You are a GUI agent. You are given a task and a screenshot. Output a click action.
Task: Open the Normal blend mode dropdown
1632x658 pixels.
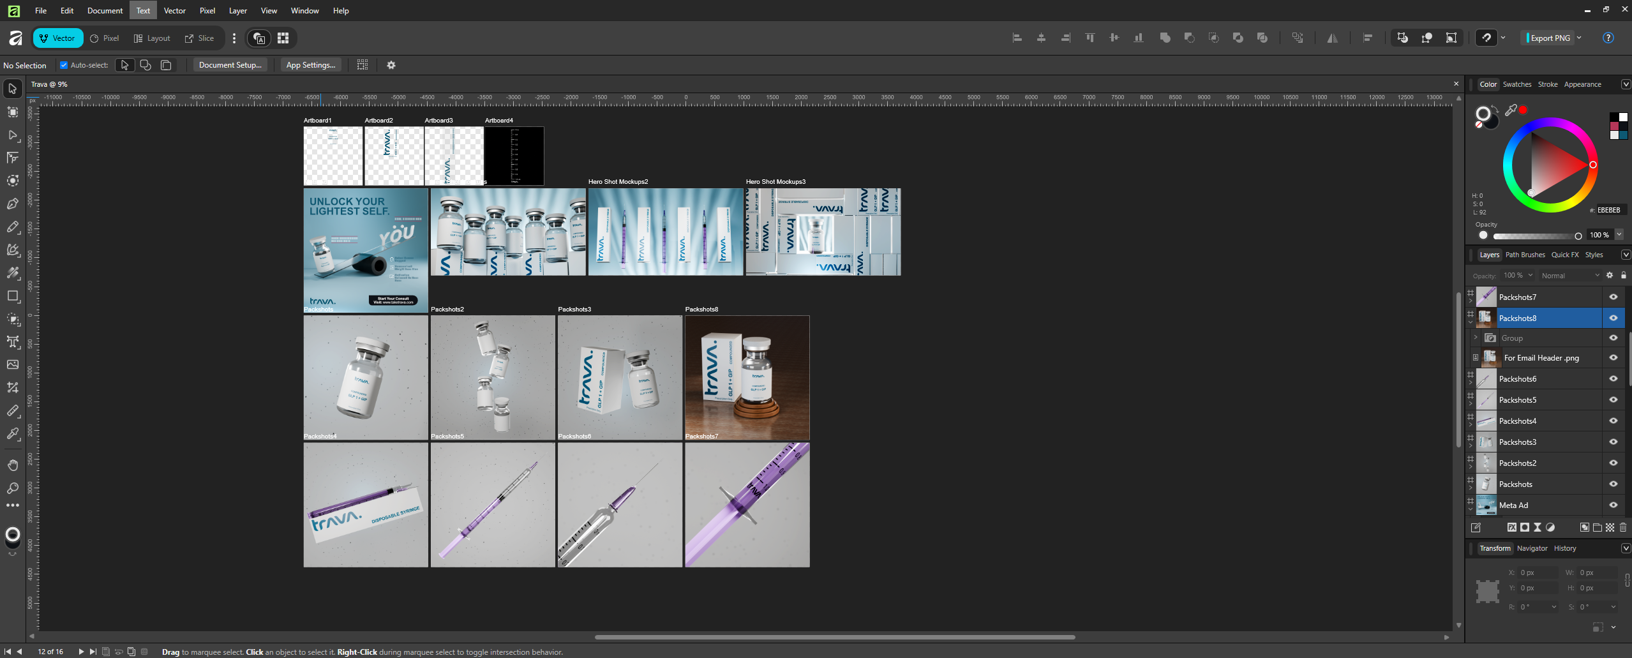pos(1570,276)
